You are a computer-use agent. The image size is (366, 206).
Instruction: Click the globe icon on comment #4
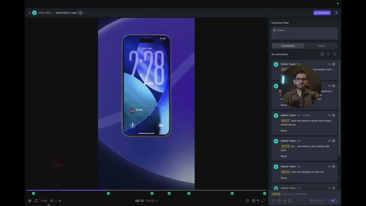click(x=334, y=115)
